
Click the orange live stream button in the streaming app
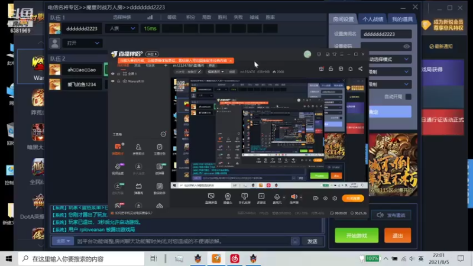(352, 198)
